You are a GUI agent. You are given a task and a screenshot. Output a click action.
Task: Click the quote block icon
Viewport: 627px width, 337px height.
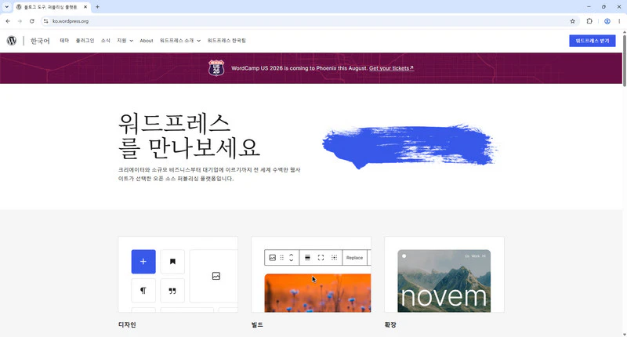tap(172, 291)
